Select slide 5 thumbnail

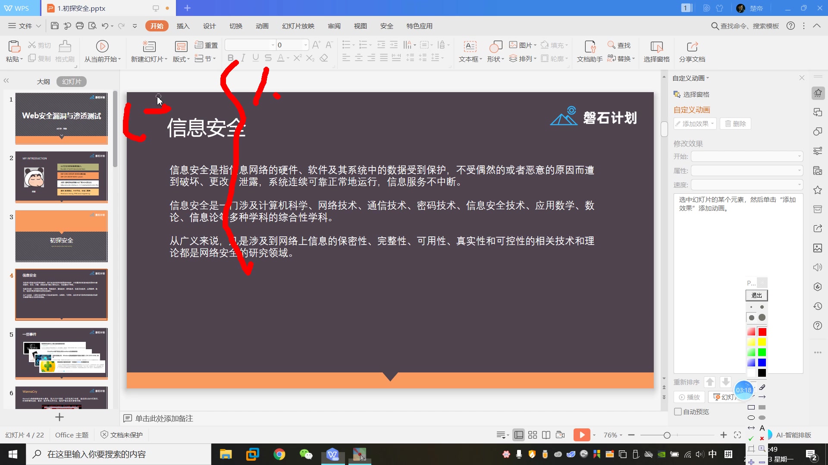pos(61,353)
